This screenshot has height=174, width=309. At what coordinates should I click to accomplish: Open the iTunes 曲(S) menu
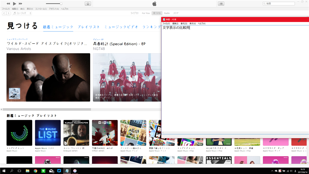[22, 9]
